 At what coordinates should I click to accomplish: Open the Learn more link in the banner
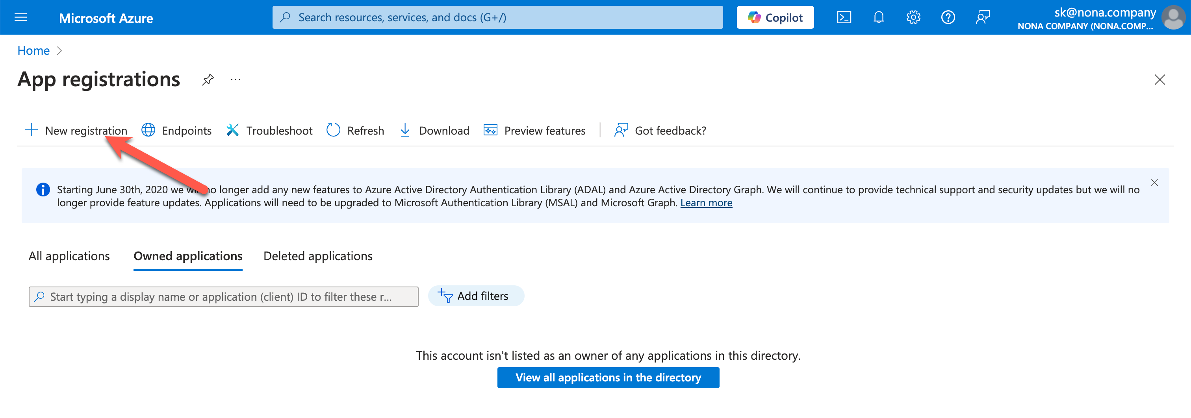coord(706,203)
